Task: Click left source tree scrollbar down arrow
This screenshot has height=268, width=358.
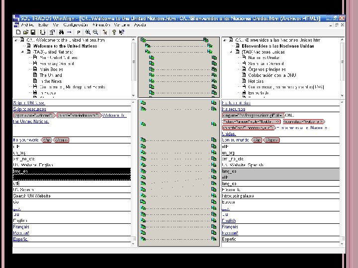Action: [134, 95]
